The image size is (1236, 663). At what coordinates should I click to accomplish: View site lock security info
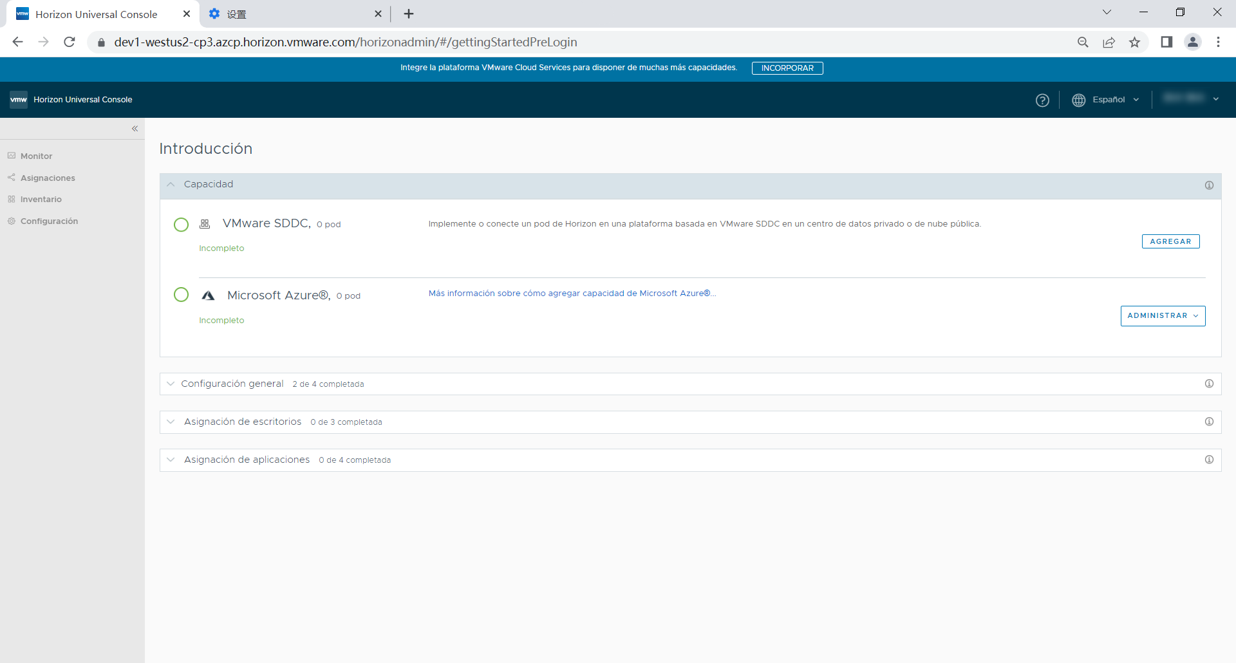pyautogui.click(x=101, y=42)
